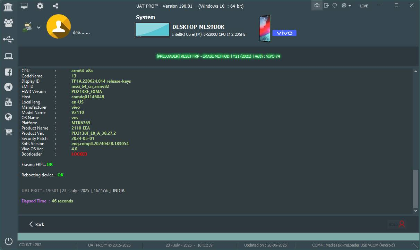Click the vivo brand logo
420x250 pixels.
(x=284, y=33)
